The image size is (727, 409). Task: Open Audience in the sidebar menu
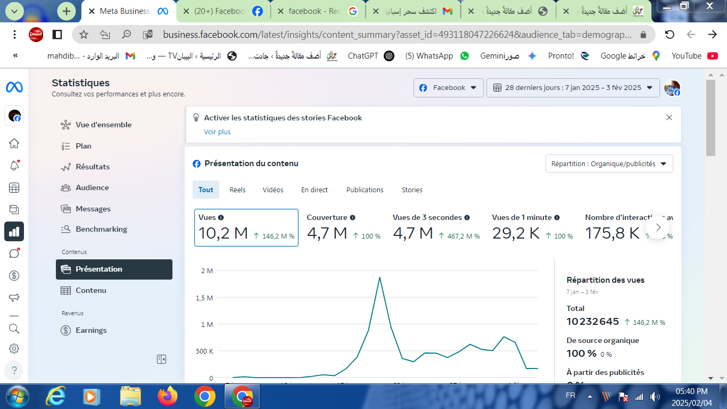point(92,187)
